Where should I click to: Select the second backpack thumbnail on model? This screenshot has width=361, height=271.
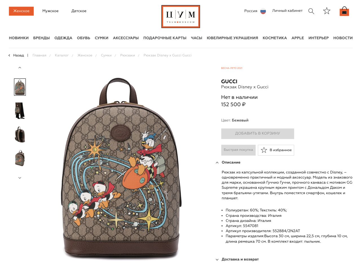(x=20, y=111)
